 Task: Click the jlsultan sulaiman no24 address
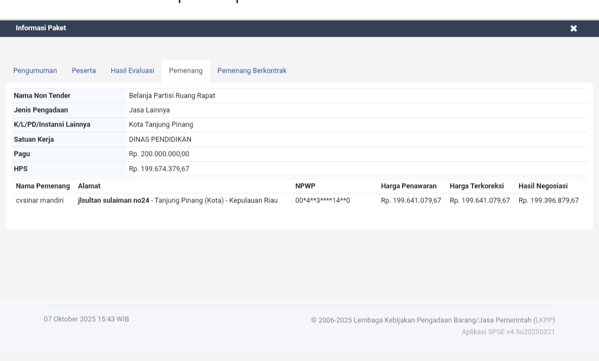coord(114,201)
